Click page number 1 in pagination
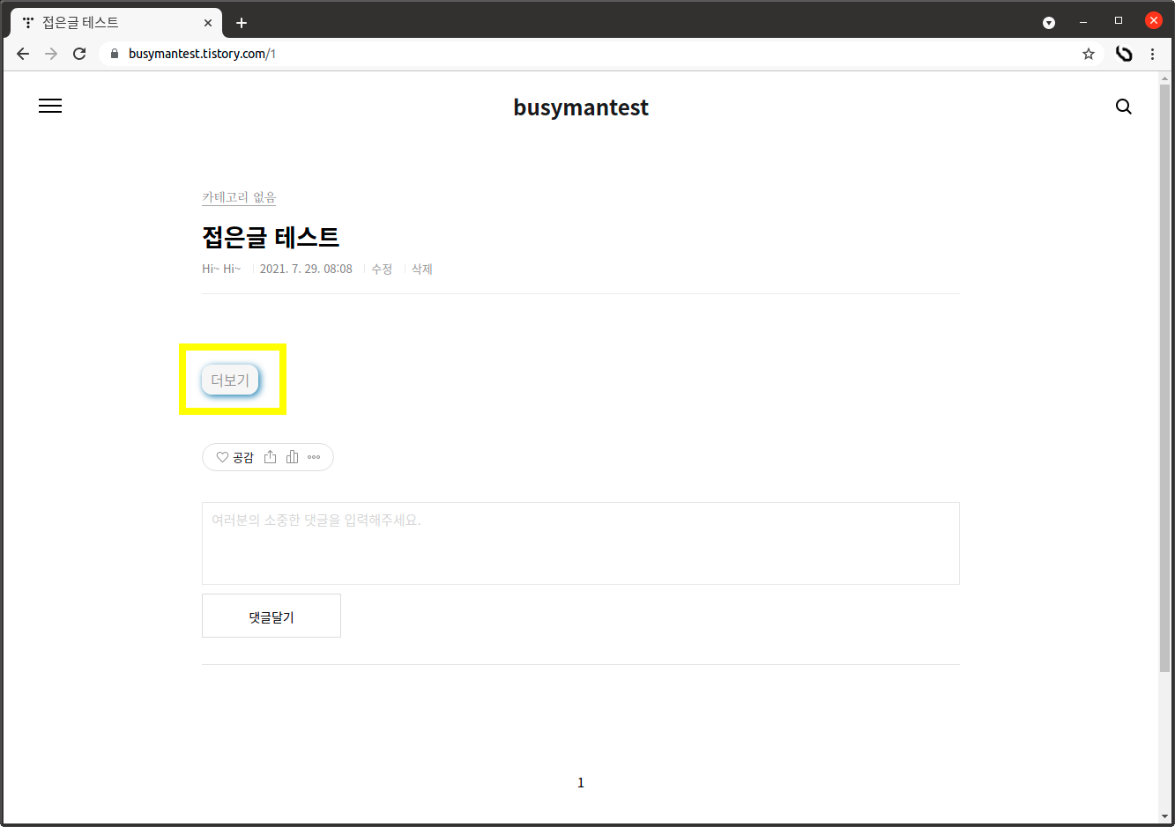 pos(581,782)
